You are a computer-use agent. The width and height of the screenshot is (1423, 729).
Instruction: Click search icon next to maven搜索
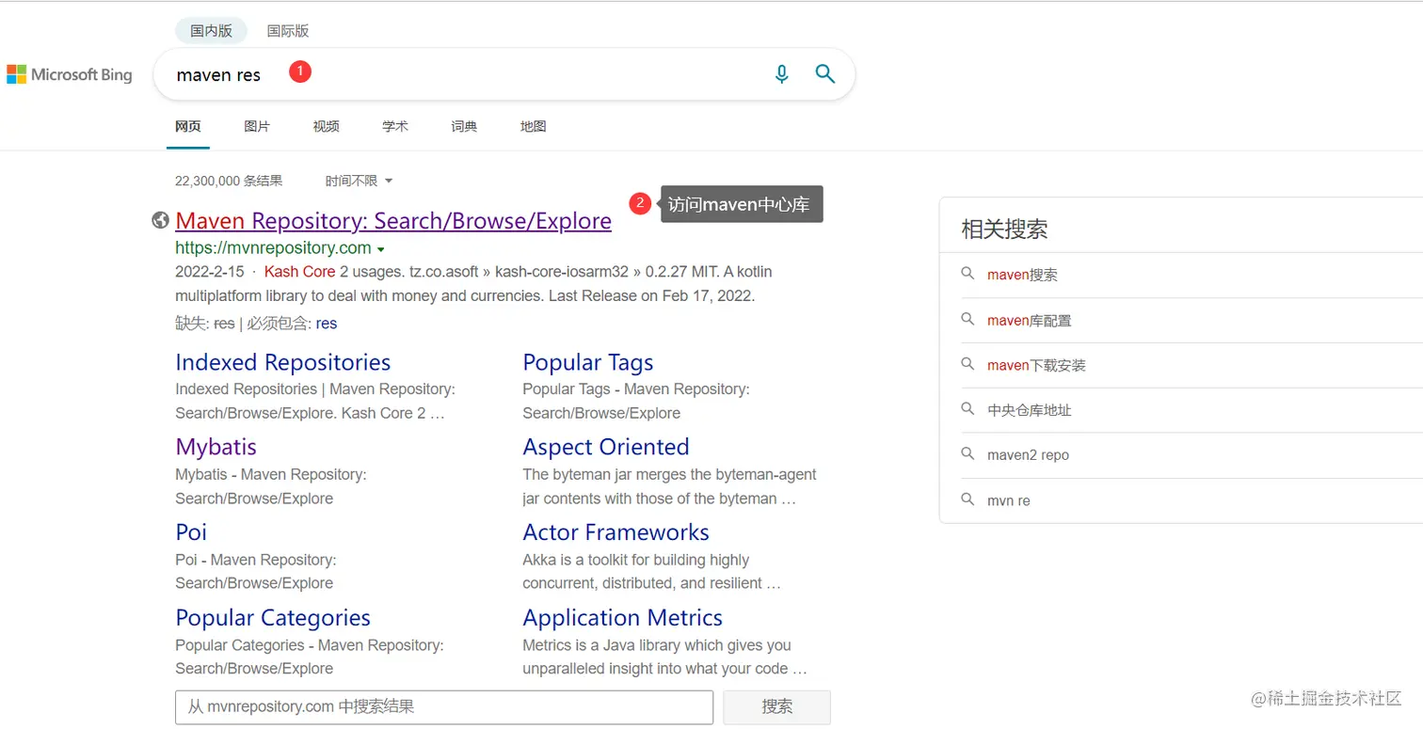(x=967, y=275)
